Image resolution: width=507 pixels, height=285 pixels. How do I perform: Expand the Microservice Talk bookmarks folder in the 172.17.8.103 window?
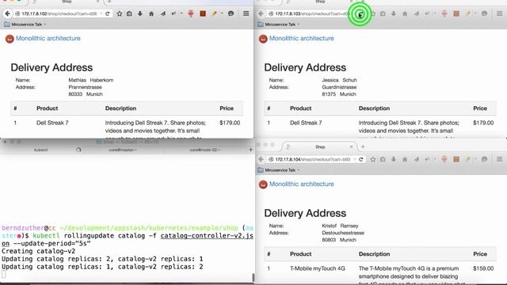(x=278, y=25)
